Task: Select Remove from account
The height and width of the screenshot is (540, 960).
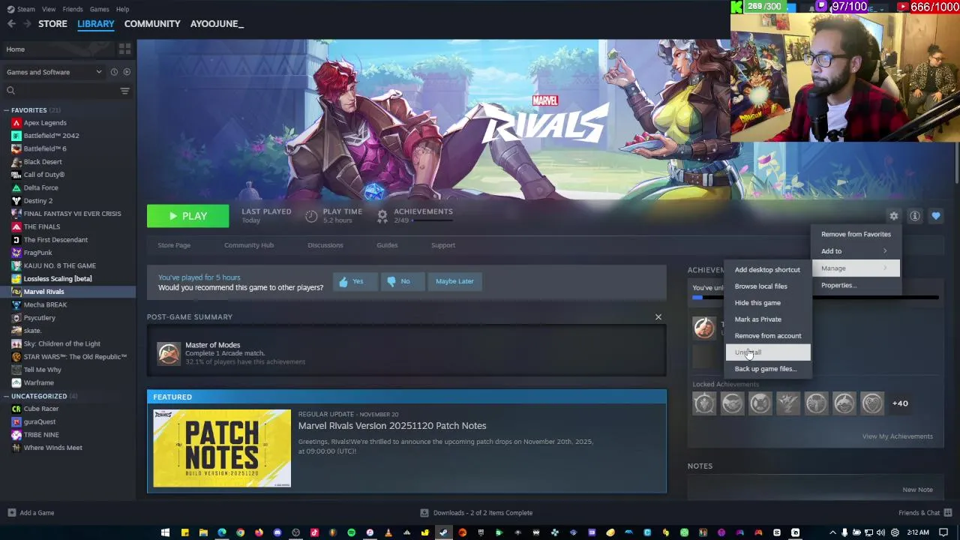Action: [x=767, y=336]
